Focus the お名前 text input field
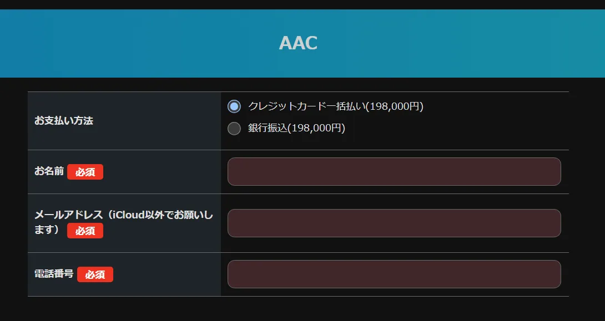 click(x=394, y=172)
